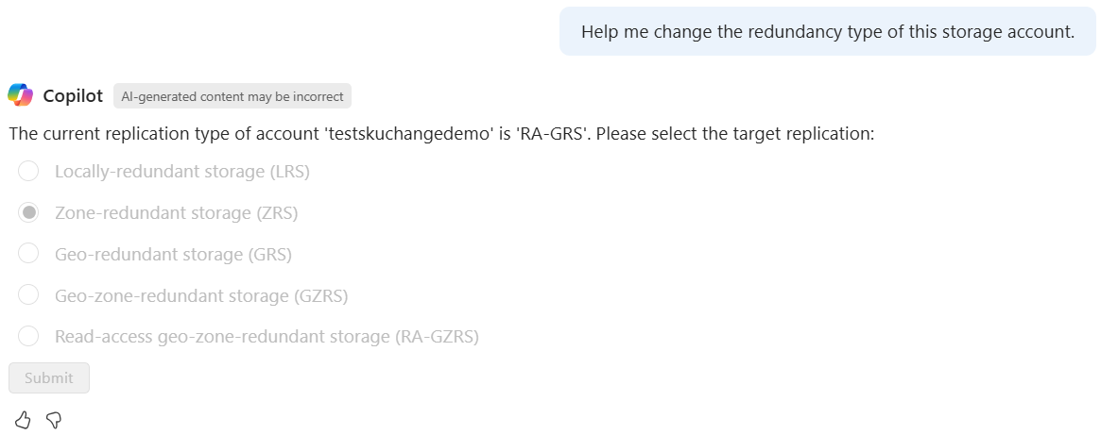Give the response a thumbs up

coord(23,420)
